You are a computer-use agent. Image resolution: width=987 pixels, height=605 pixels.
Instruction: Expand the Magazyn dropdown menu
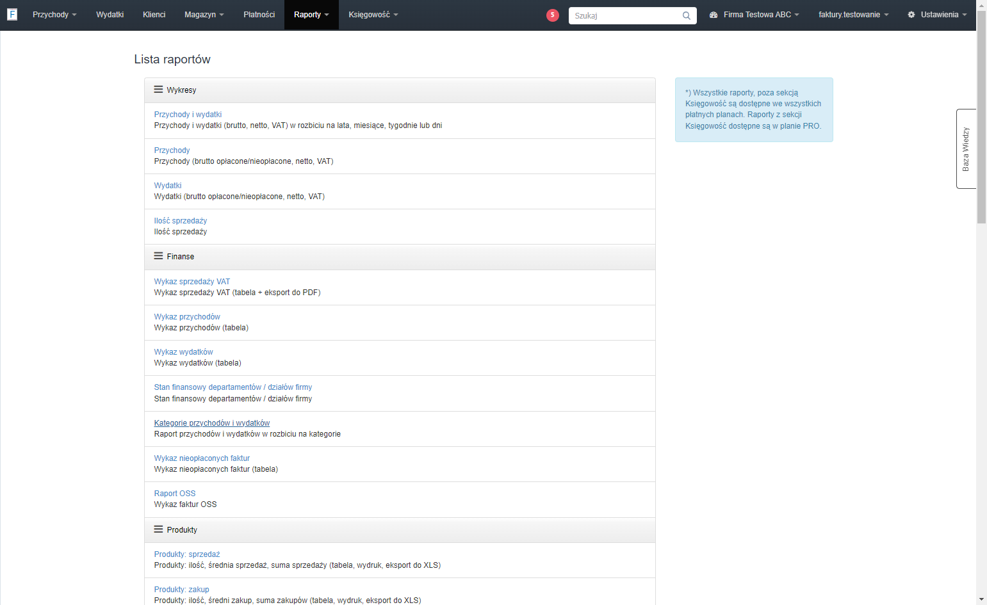click(x=204, y=15)
